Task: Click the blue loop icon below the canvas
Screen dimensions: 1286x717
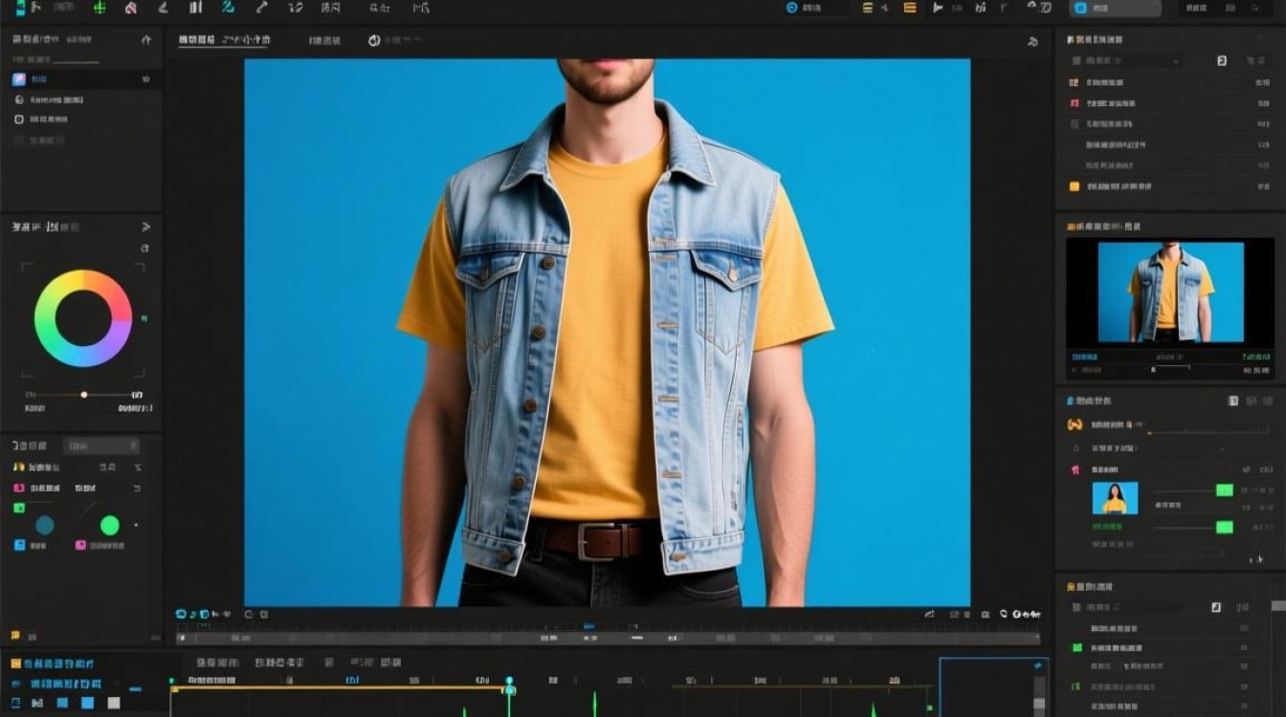Action: [181, 614]
